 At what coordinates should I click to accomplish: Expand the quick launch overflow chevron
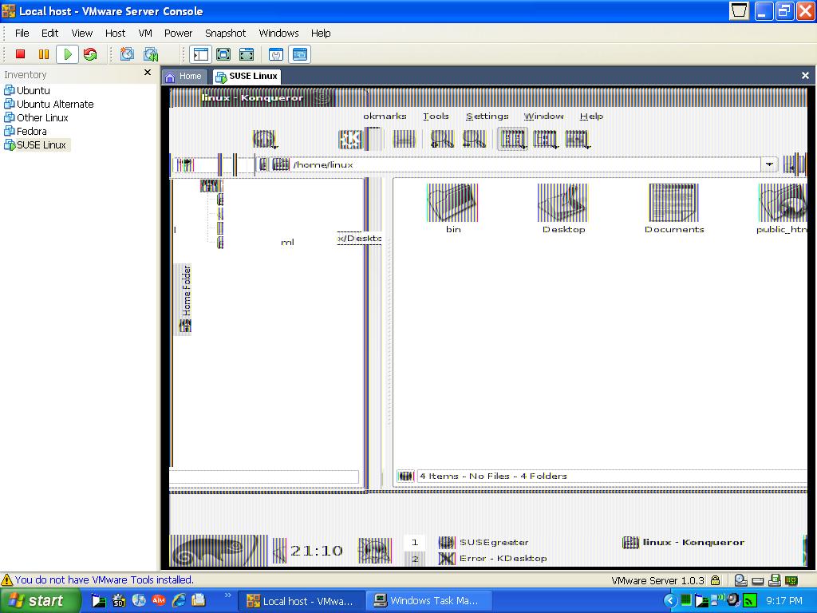point(227,595)
